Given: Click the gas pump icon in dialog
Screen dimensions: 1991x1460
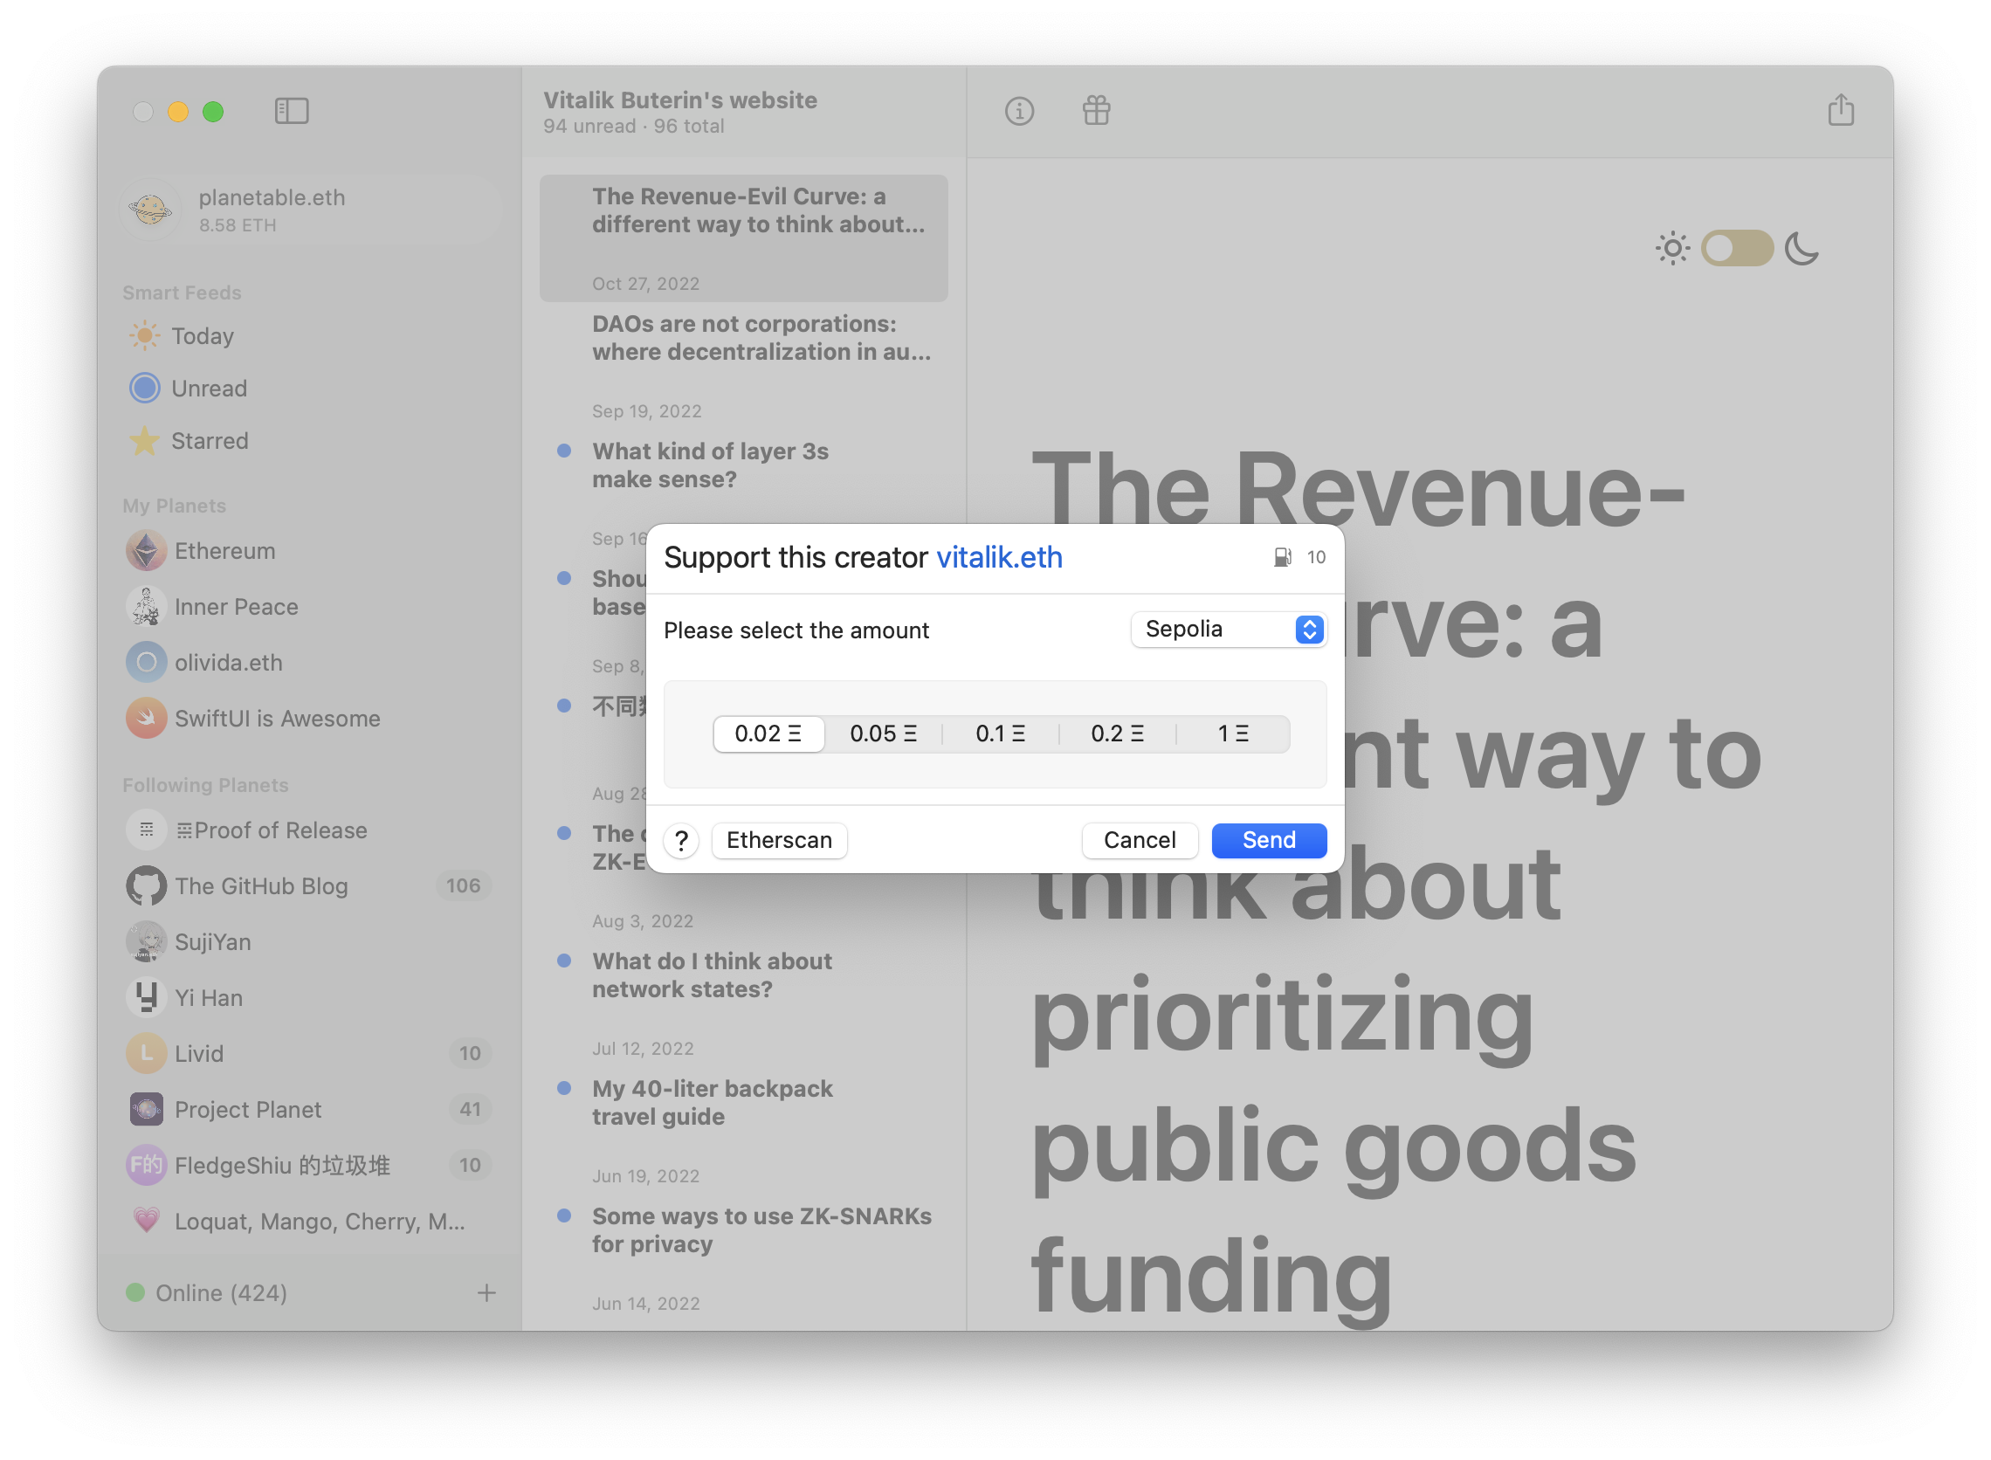Looking at the screenshot, I should (1282, 558).
